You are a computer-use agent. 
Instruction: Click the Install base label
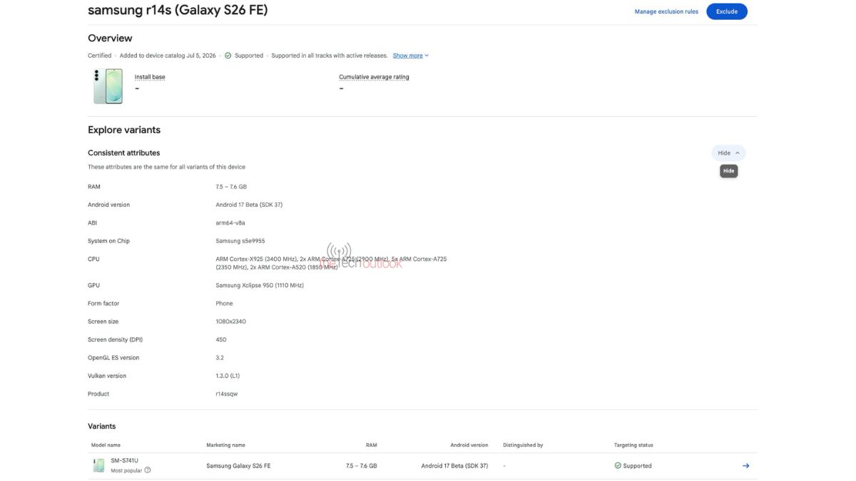click(x=150, y=77)
